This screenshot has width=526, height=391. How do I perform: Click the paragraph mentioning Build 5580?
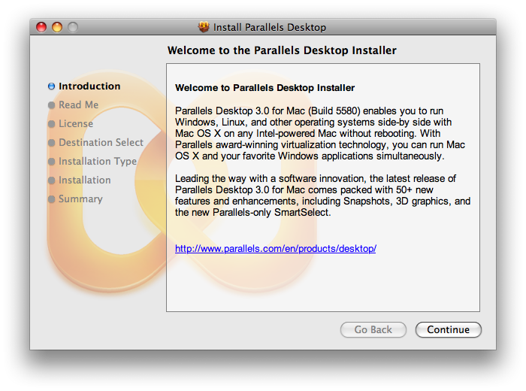click(x=320, y=134)
